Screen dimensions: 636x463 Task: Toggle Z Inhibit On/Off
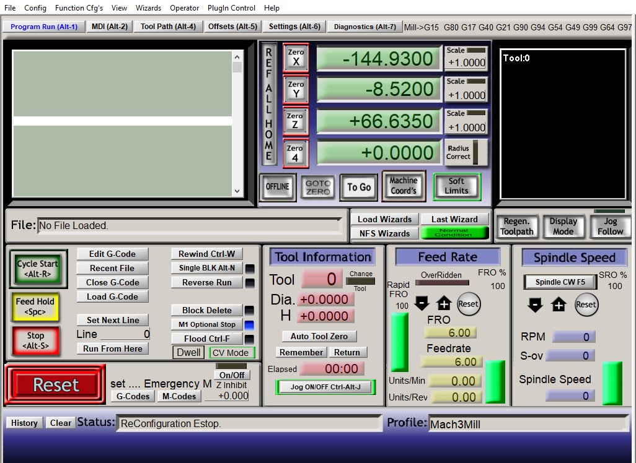coord(232,375)
